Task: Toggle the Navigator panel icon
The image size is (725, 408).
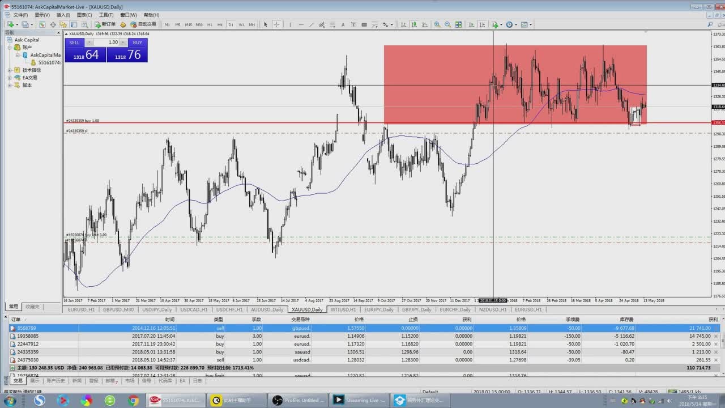Action: [63, 24]
